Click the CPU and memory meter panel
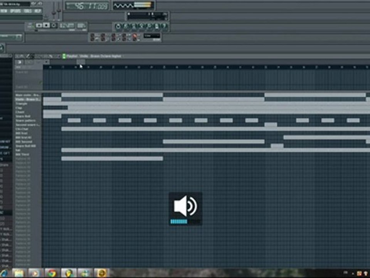Image resolution: width=370 pixels, height=278 pixels. pos(148,16)
